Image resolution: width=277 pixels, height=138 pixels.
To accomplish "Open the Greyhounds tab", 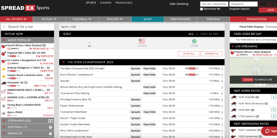I will click(180, 19).
